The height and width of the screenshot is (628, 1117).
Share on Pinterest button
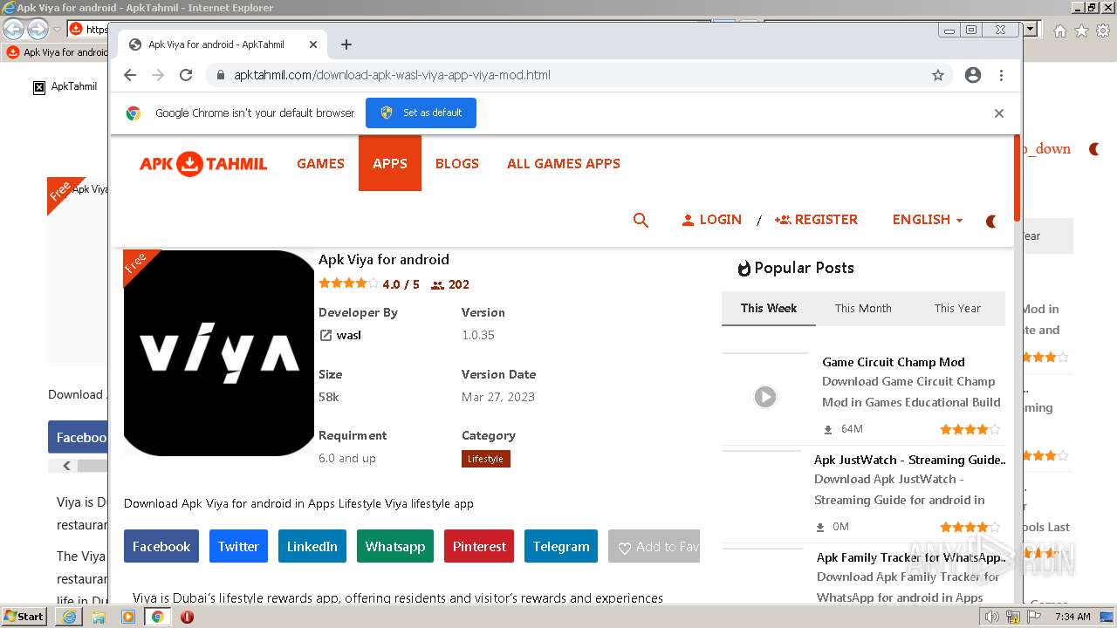click(479, 546)
